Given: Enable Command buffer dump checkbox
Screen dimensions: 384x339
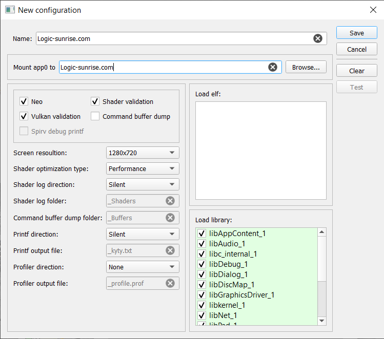Looking at the screenshot, I should point(95,116).
